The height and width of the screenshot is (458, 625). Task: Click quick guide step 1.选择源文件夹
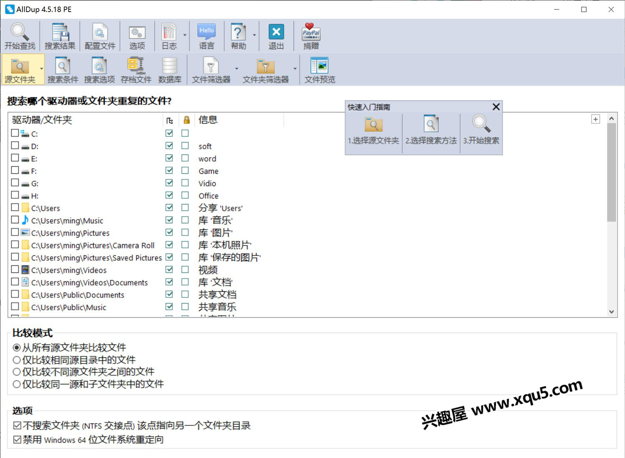tap(373, 130)
